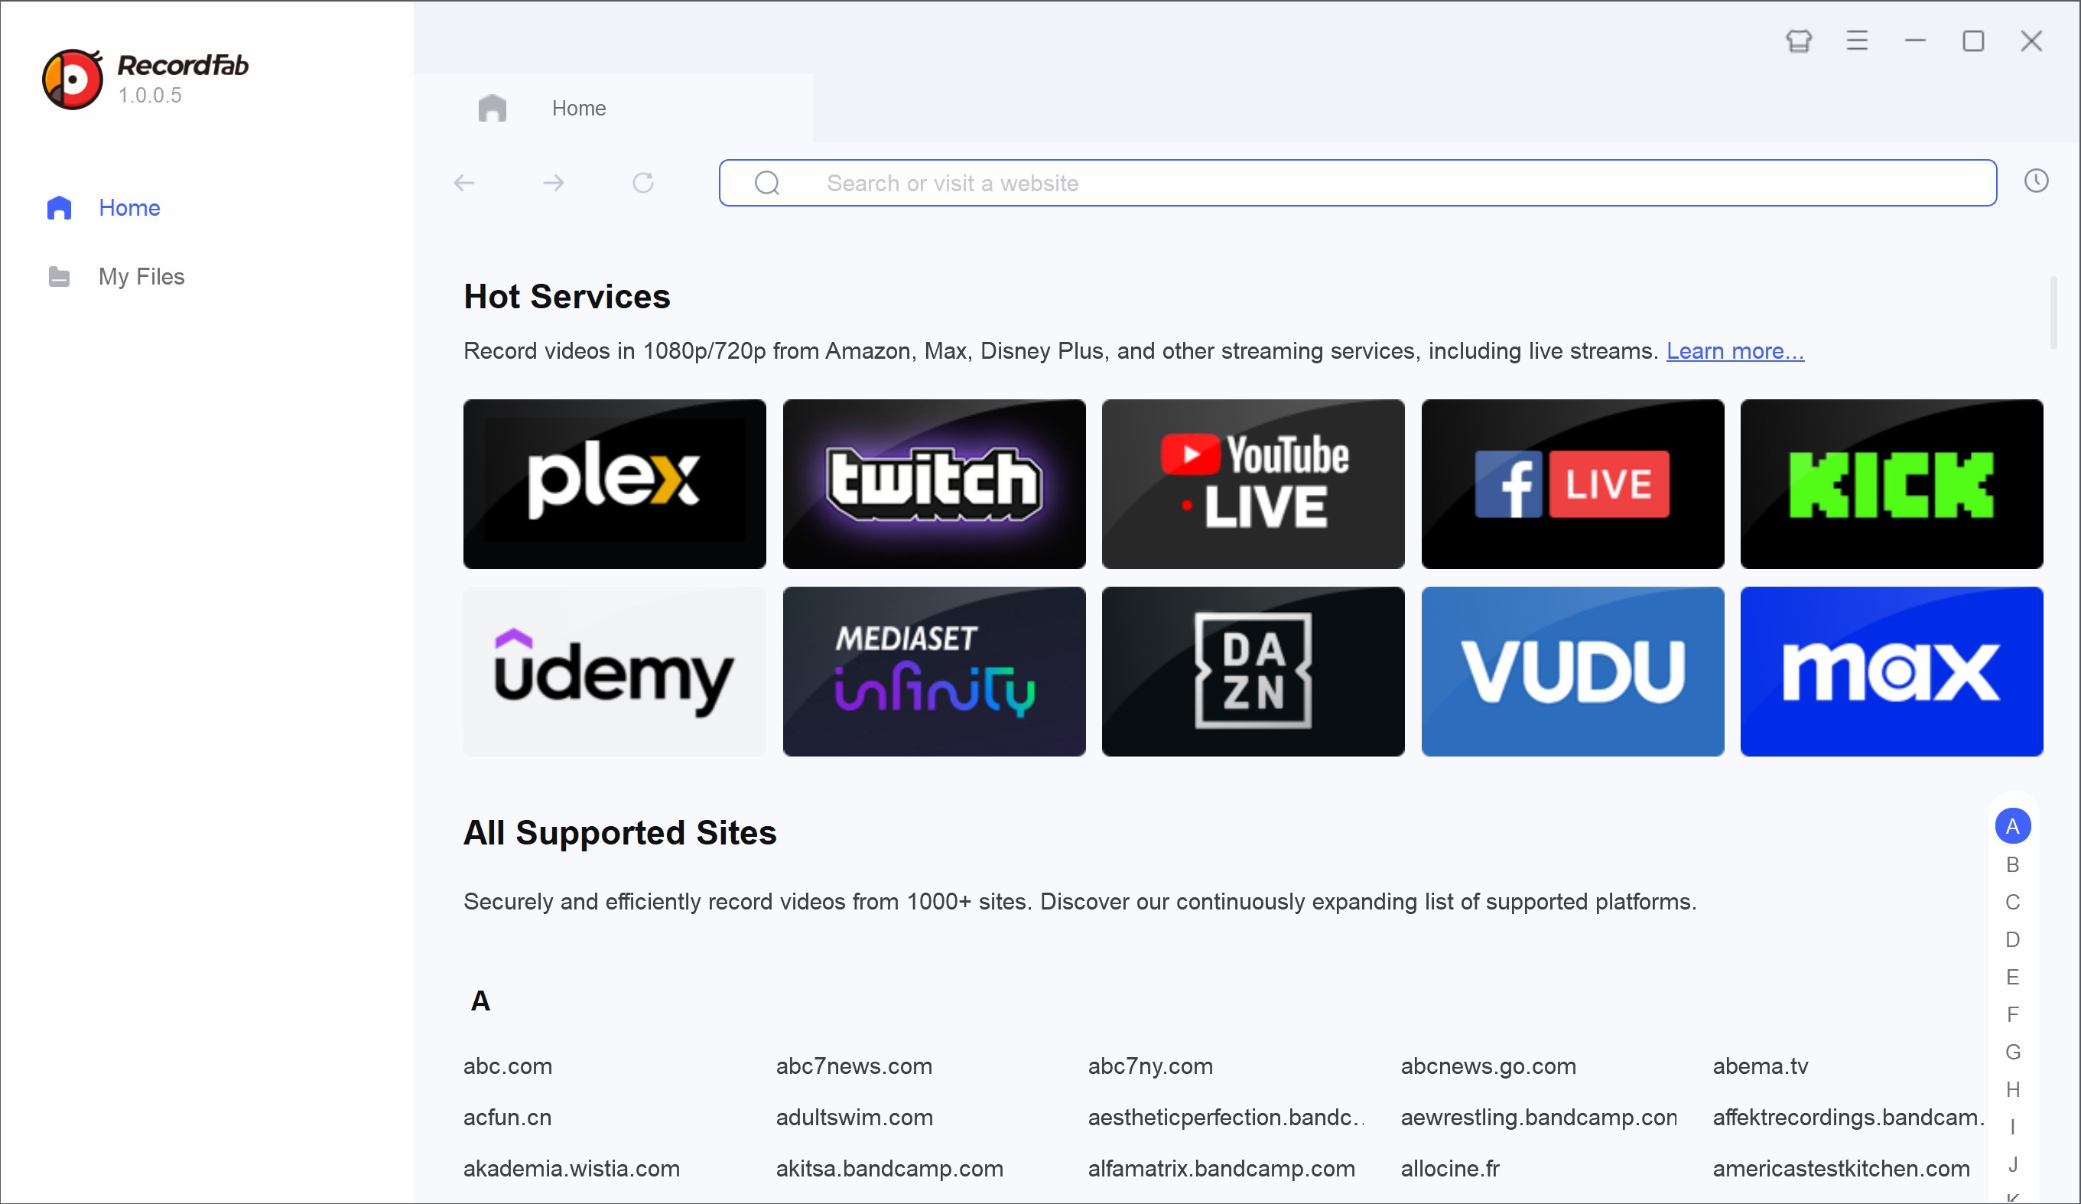Open the Mediaset Infinity service tile
The width and height of the screenshot is (2081, 1204).
pos(934,672)
